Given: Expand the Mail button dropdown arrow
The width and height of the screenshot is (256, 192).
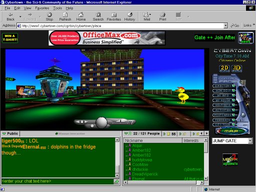Looking at the screenshot, I should coord(150,14).
